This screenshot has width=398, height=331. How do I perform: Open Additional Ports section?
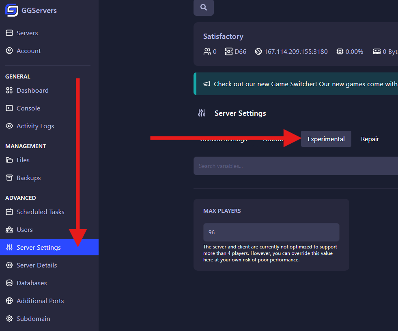point(40,301)
